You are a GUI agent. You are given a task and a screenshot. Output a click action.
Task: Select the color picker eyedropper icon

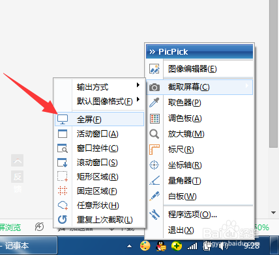[x=154, y=103]
